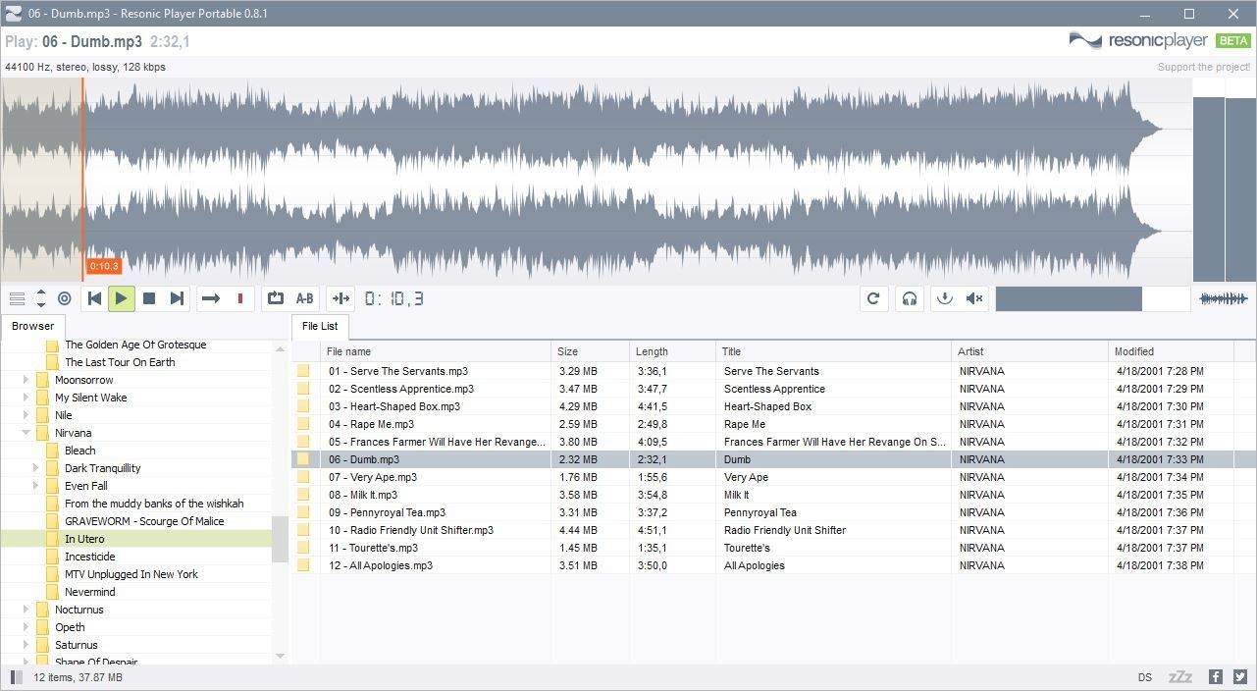The height and width of the screenshot is (691, 1257).
Task: Expand the Moonsorrow folder
Action: point(26,380)
